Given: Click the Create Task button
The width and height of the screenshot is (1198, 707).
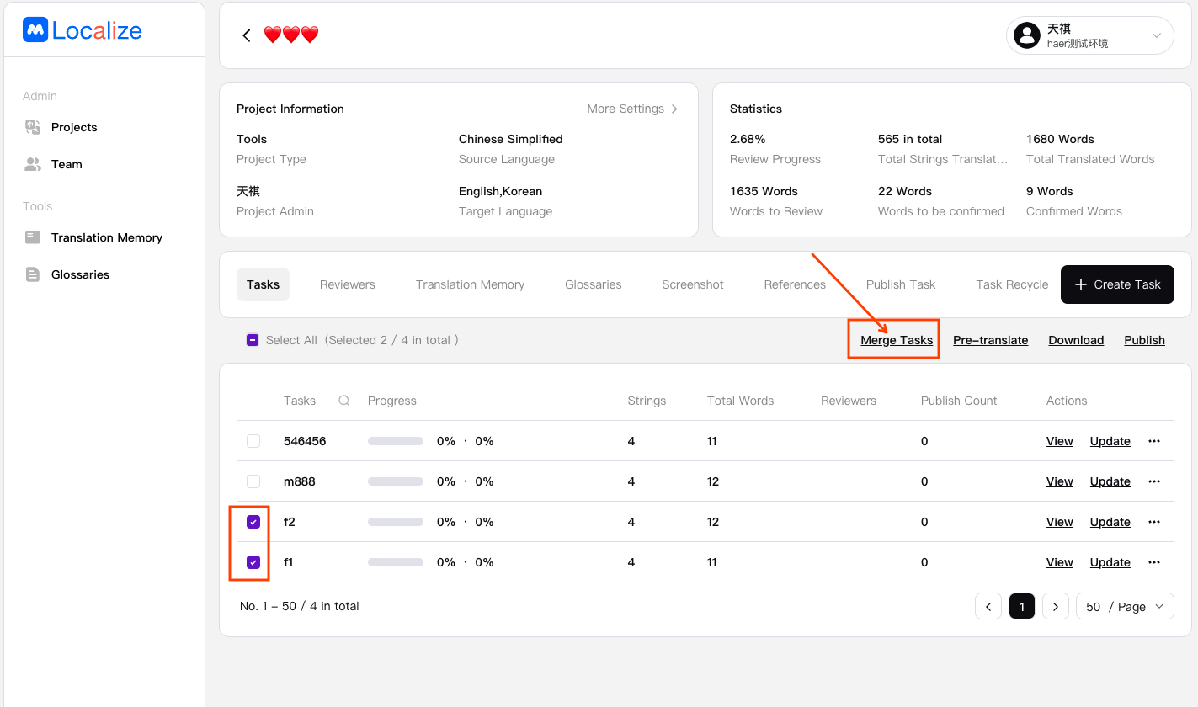Looking at the screenshot, I should click(1117, 284).
